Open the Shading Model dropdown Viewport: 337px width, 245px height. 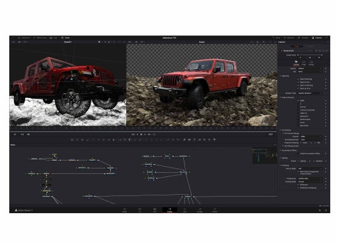309,181
